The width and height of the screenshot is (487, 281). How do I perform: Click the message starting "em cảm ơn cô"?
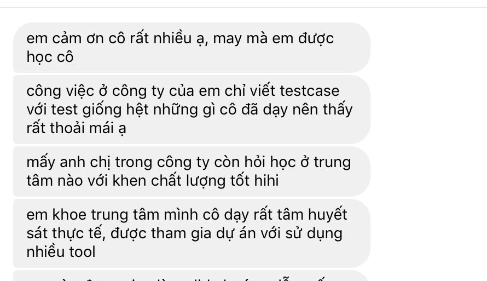pyautogui.click(x=192, y=48)
